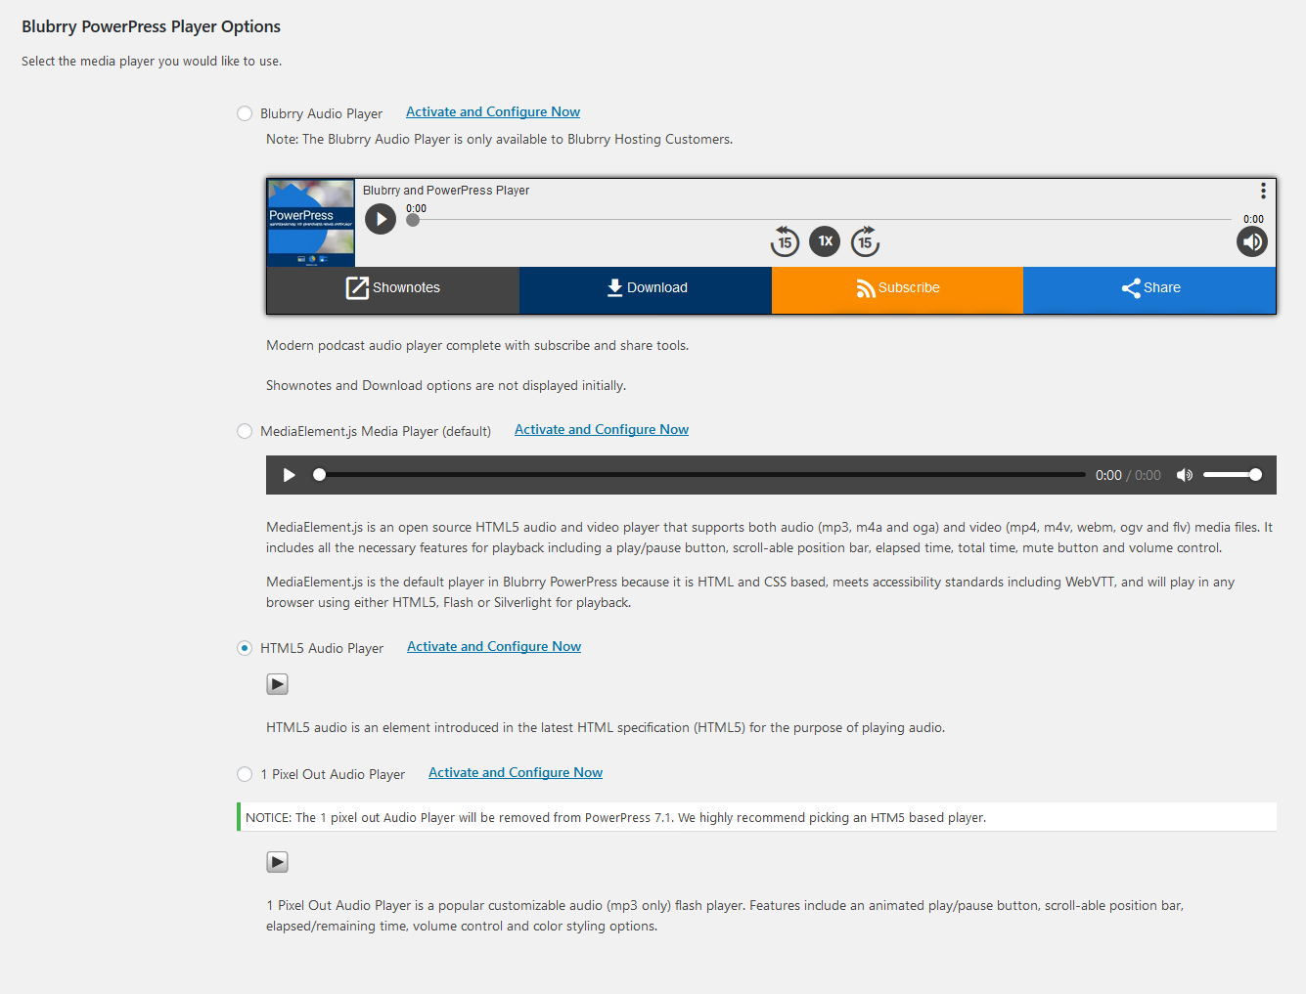The height and width of the screenshot is (994, 1306).
Task: Select MediaElement.js Media Player radio option
Action: pos(245,431)
